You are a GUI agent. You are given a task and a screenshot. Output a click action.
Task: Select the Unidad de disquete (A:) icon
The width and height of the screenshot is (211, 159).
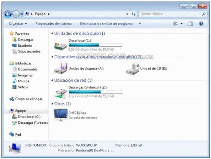point(61,68)
